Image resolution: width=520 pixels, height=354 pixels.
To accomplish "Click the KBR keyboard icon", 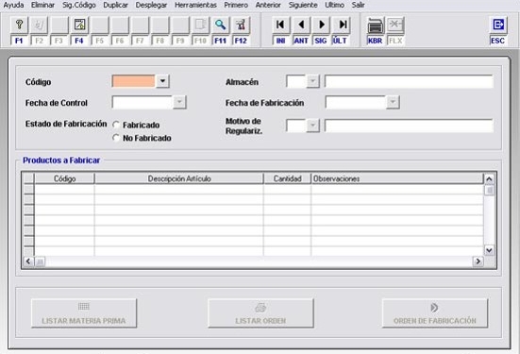I will tap(376, 25).
